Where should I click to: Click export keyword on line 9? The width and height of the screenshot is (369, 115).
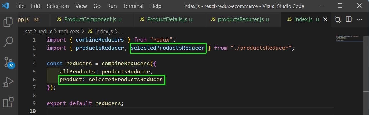56,103
